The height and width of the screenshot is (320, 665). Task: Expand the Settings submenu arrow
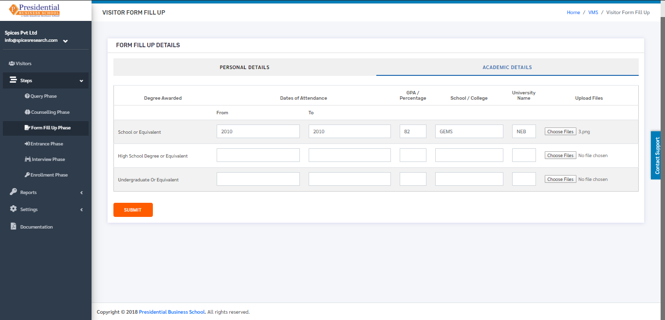(x=81, y=210)
